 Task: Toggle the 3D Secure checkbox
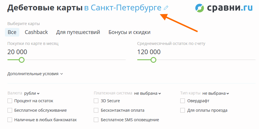(96, 101)
